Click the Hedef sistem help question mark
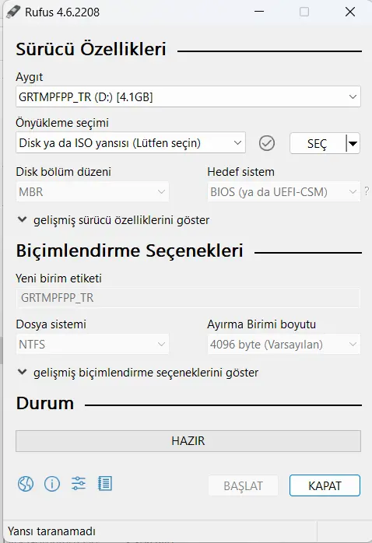The height and width of the screenshot is (543, 372). (x=367, y=191)
